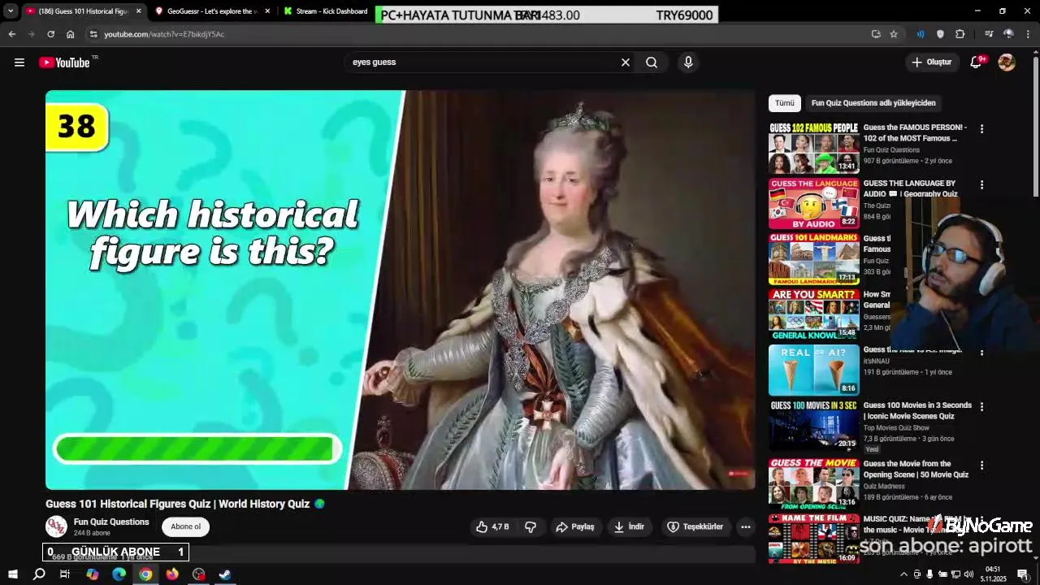The width and height of the screenshot is (1040, 585).
Task: Open the Chrome tab search dropdown arrow
Action: pyautogui.click(x=11, y=11)
